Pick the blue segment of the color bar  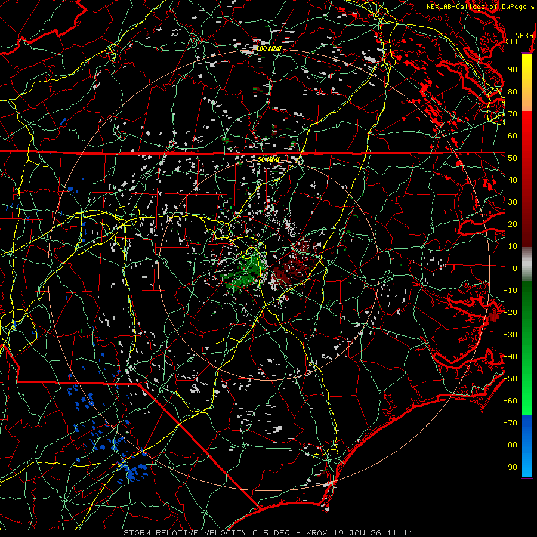(x=527, y=446)
